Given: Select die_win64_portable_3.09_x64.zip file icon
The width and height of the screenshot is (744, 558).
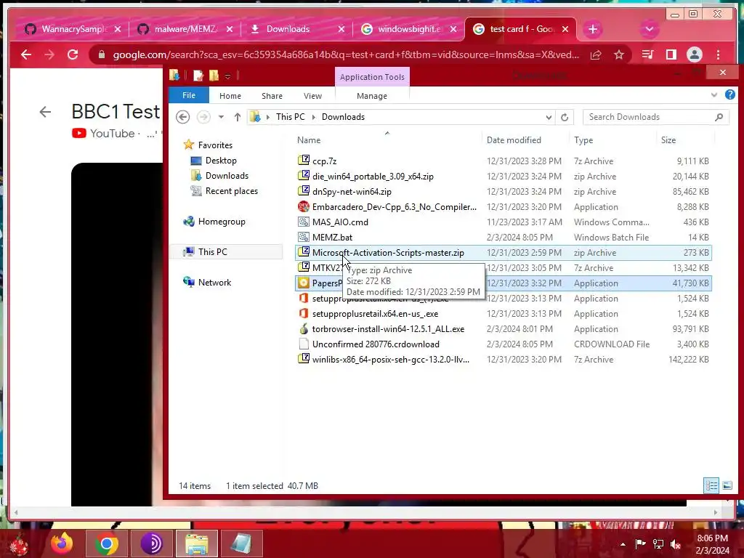Looking at the screenshot, I should (x=304, y=176).
